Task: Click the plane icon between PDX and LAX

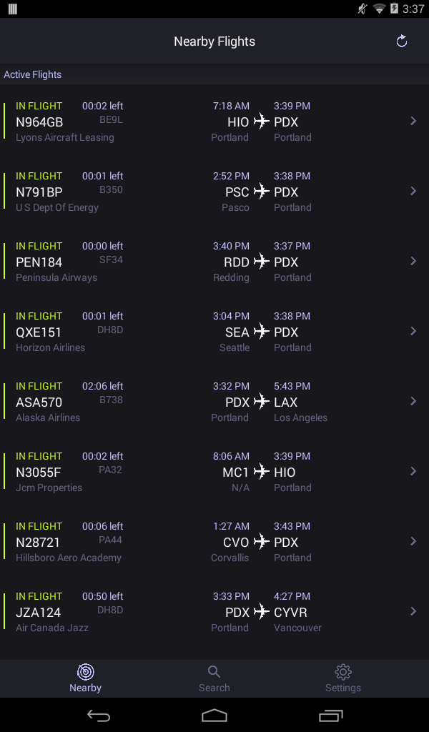Action: tap(262, 401)
